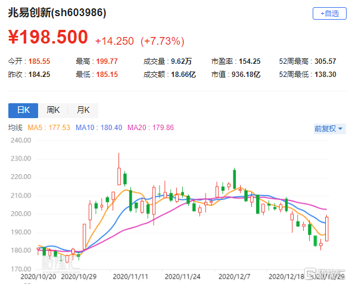Click the 200.00 y-axis label
Screen dimensions: 349x284
coord(21,214)
